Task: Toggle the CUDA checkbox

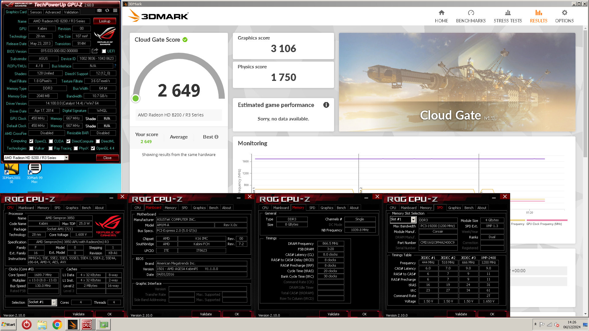Action: 51,141
